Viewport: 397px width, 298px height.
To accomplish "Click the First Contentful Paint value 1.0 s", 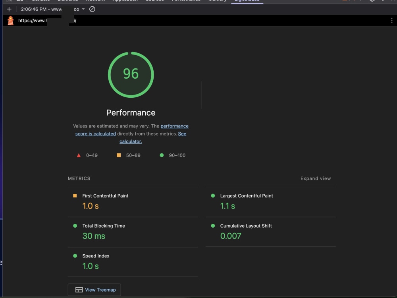I will click(91, 206).
